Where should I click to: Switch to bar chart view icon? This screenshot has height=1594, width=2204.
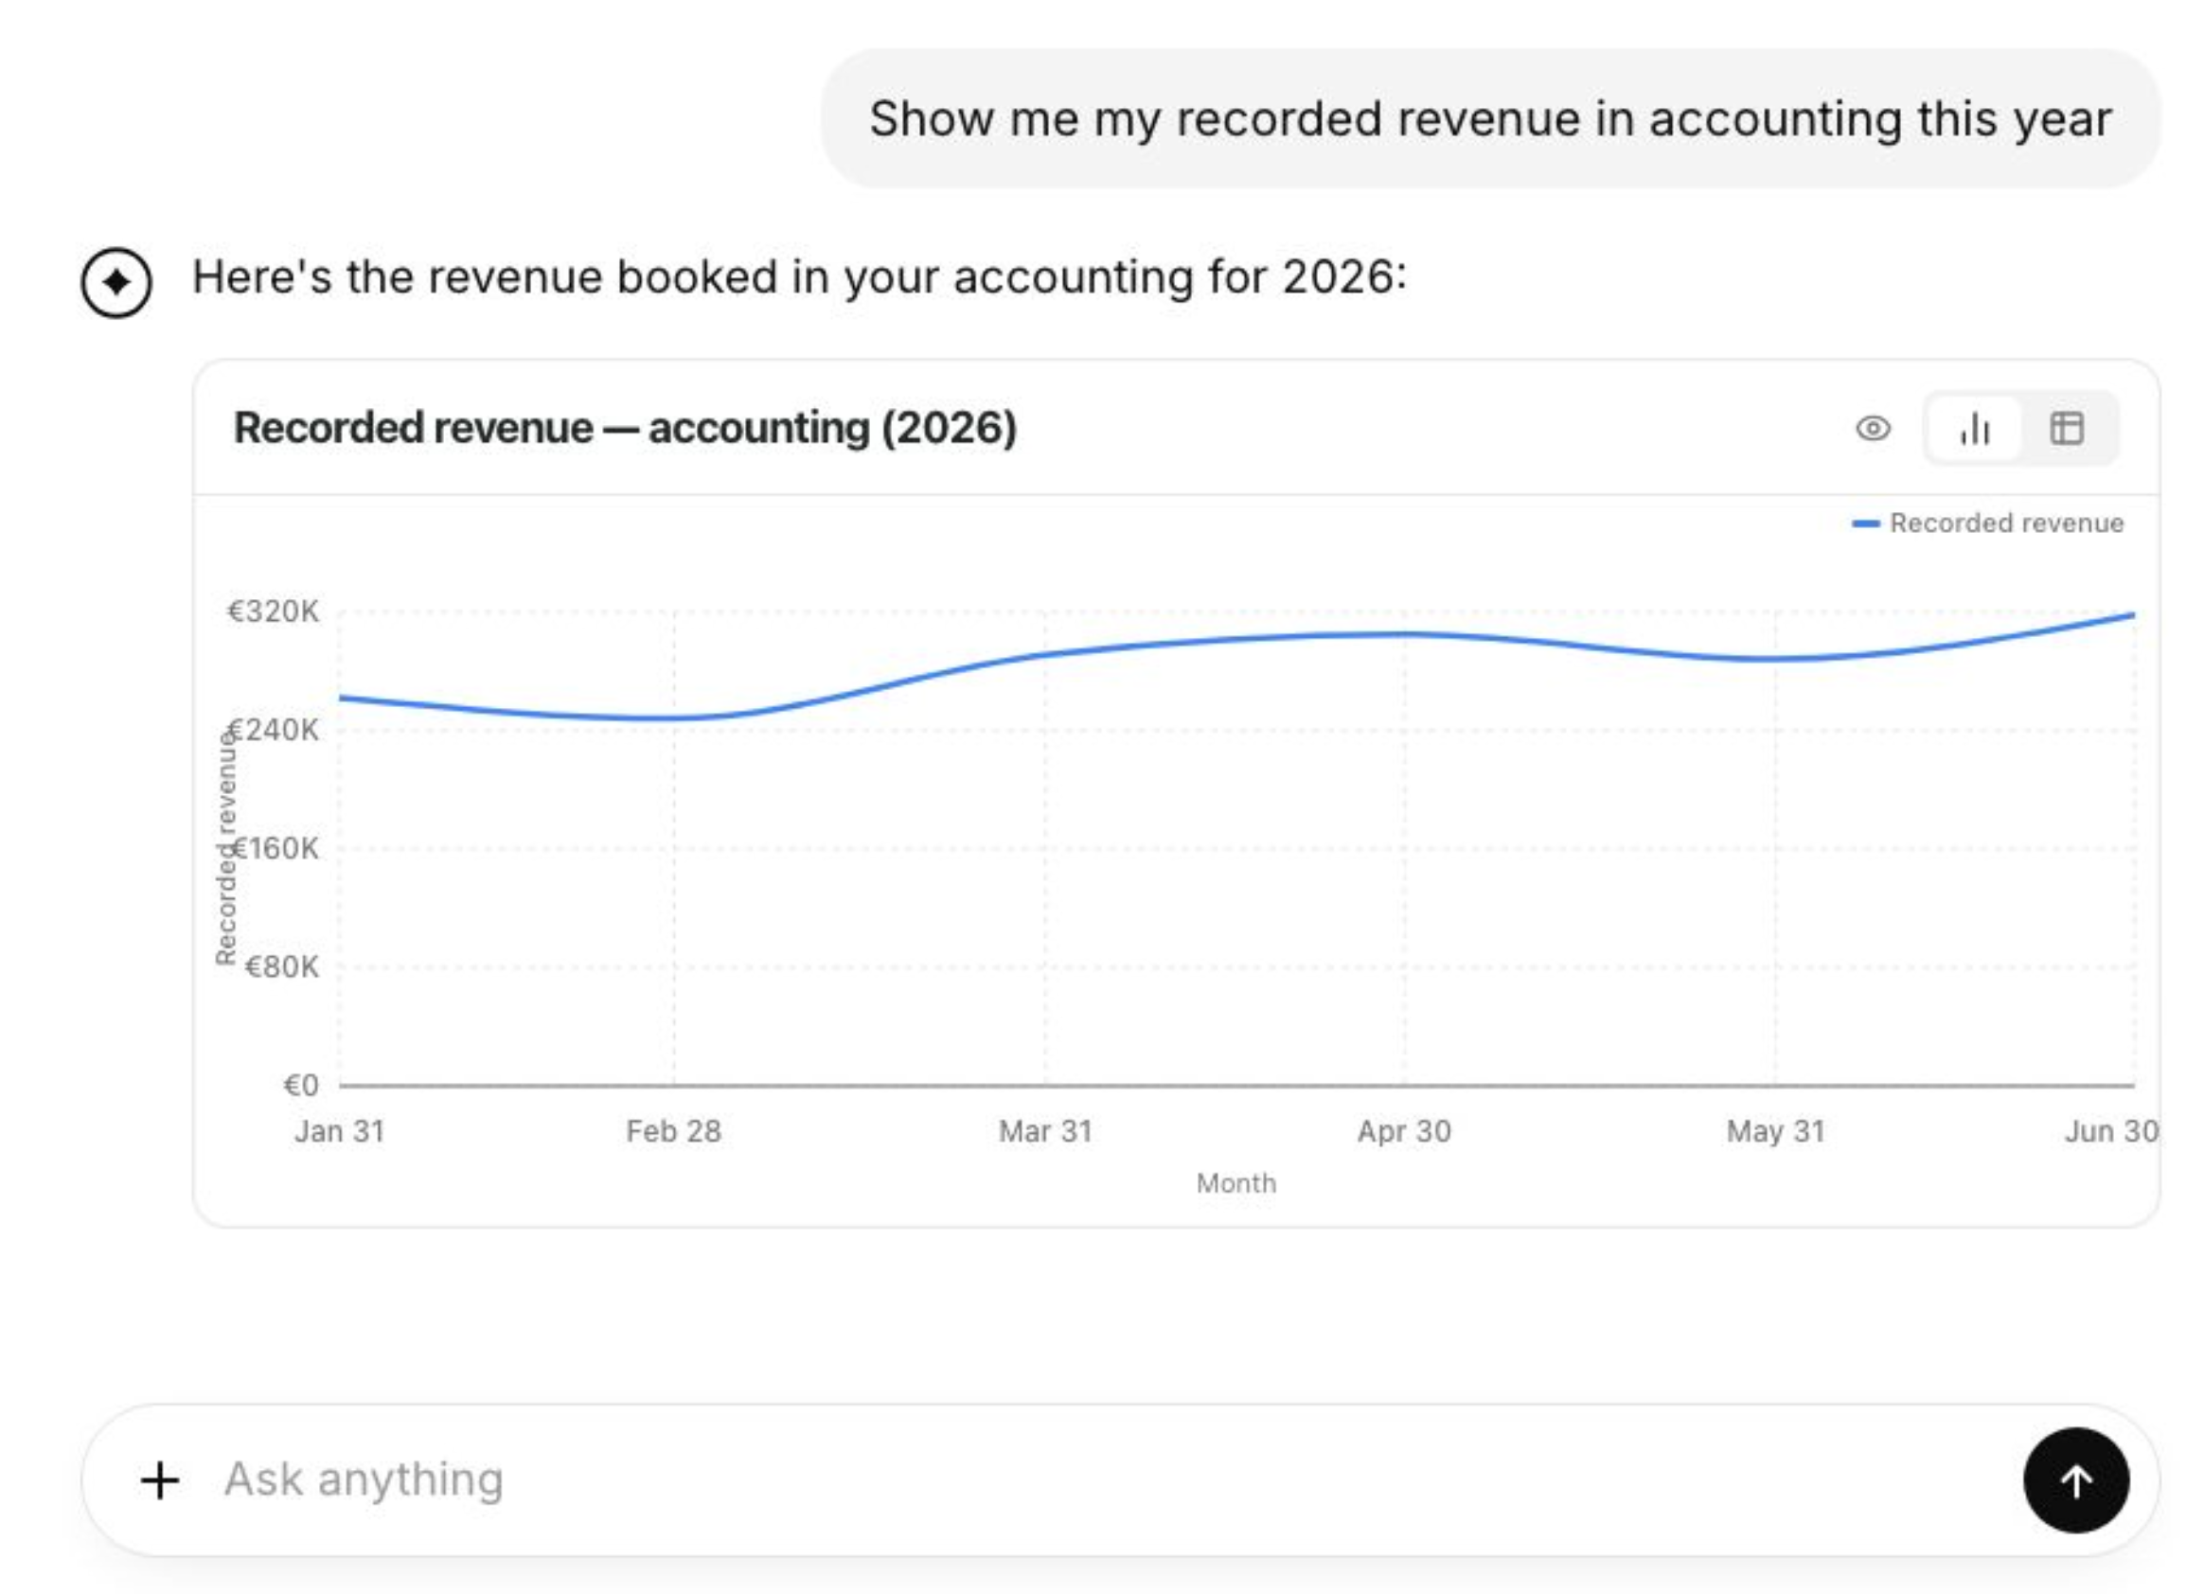tap(1975, 429)
